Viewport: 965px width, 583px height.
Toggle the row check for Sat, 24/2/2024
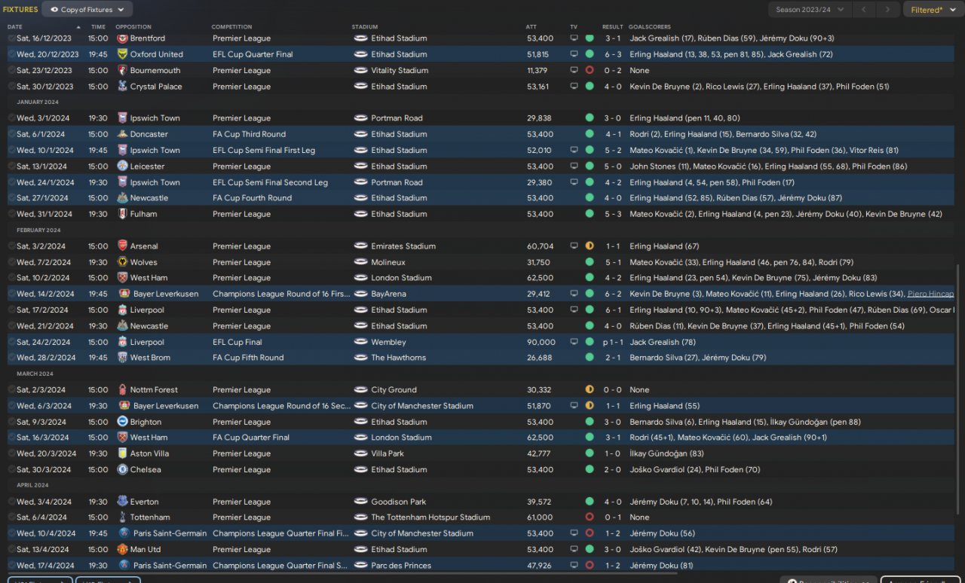(11, 342)
